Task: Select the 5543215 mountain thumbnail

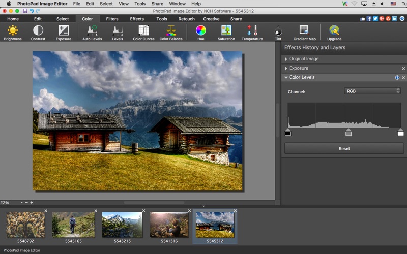Action: [123, 225]
